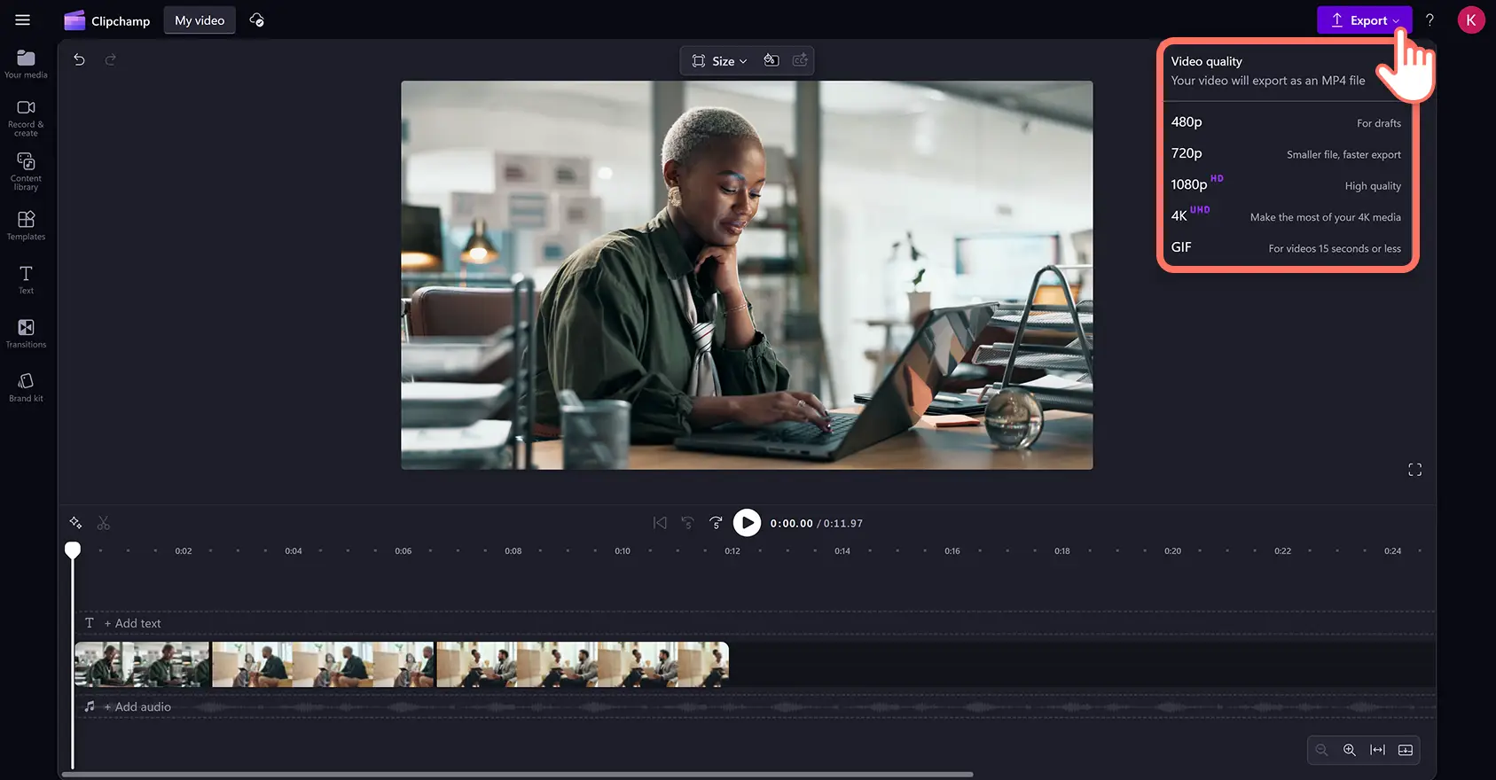Open the Your media panel

click(x=26, y=64)
